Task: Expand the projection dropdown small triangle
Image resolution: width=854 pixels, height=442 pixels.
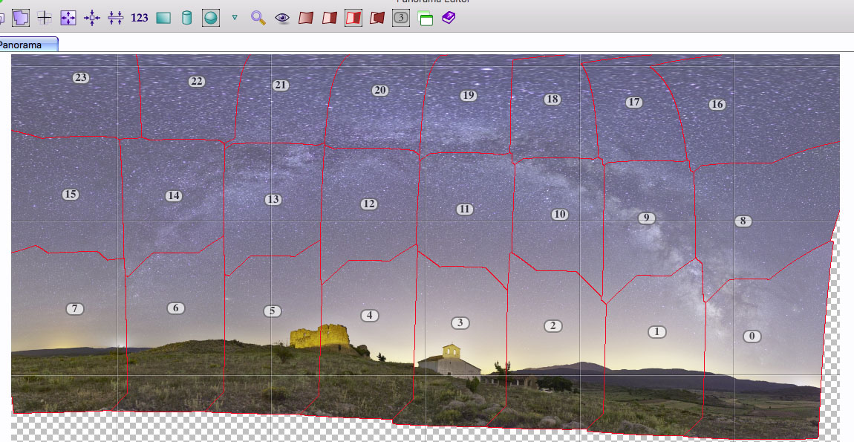Action: click(235, 17)
